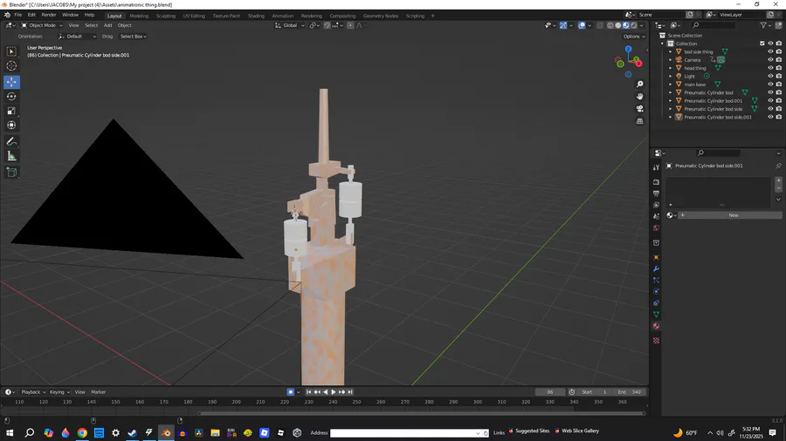Click the outliner search field
The width and height of the screenshot is (786, 441).
click(x=715, y=25)
